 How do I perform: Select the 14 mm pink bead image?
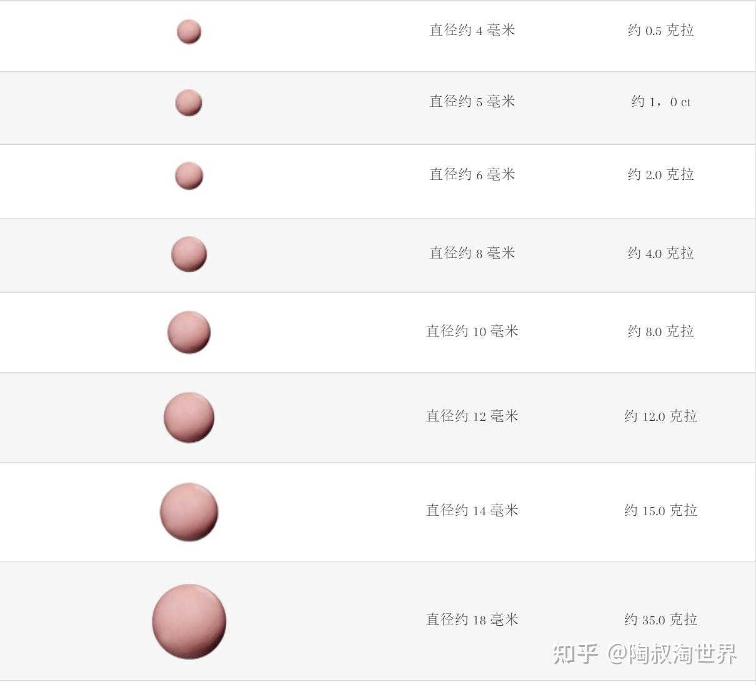click(189, 512)
